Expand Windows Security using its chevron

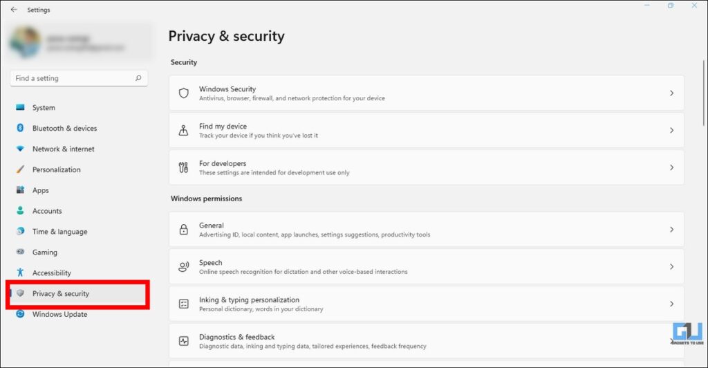coord(671,93)
